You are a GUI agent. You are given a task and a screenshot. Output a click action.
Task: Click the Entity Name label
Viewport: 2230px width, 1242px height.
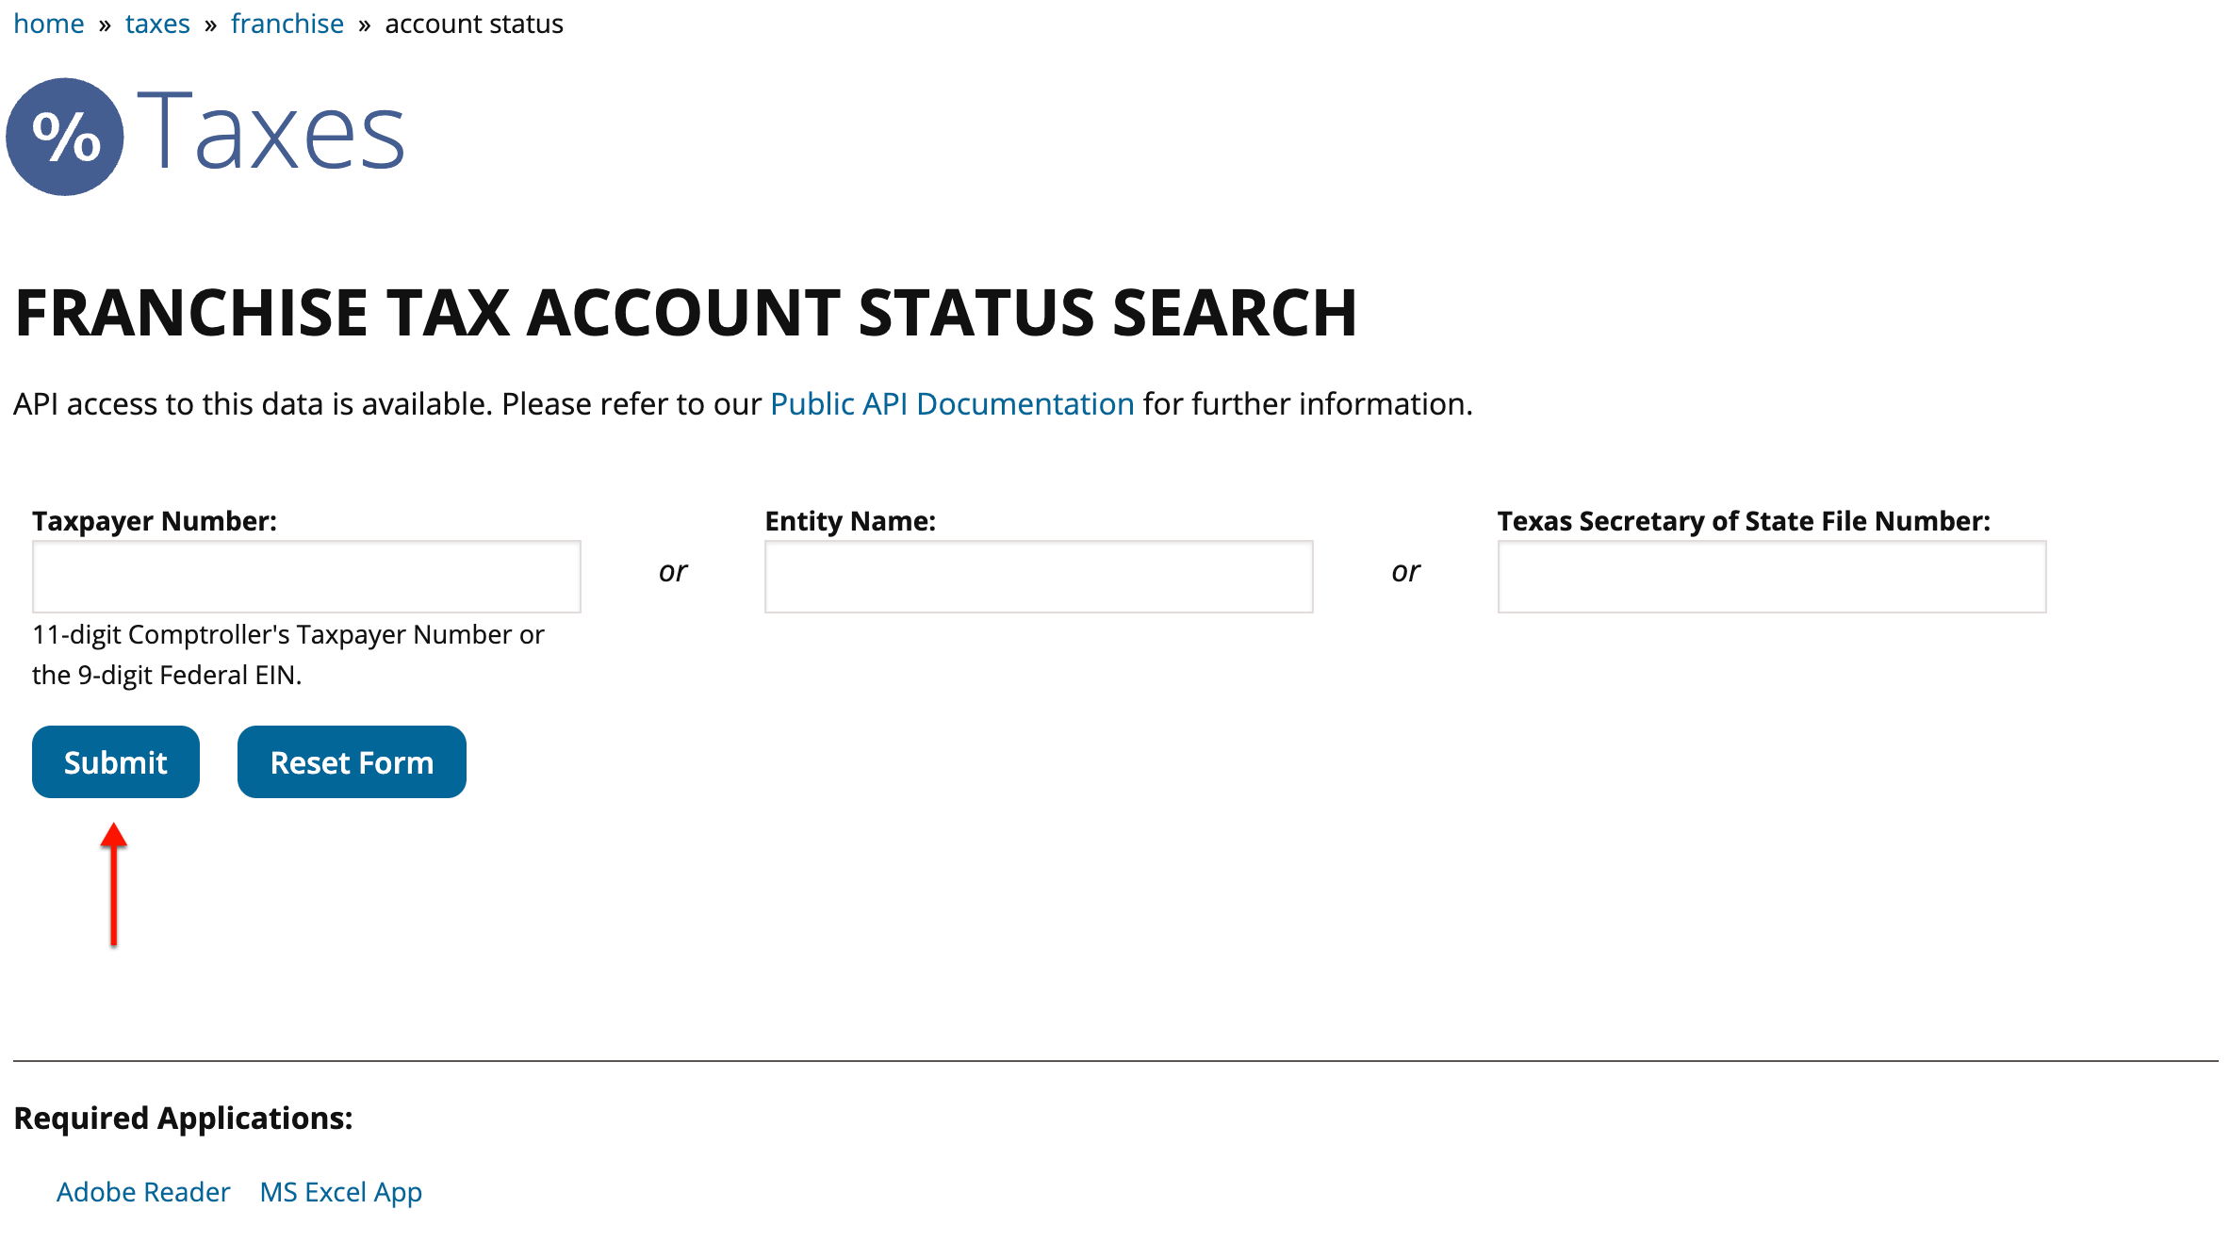(x=850, y=521)
